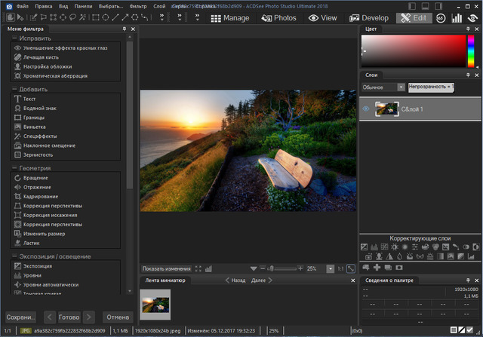Open the Levels (Уровни) adjustment
The height and width of the screenshot is (337, 483).
pyautogui.click(x=34, y=275)
